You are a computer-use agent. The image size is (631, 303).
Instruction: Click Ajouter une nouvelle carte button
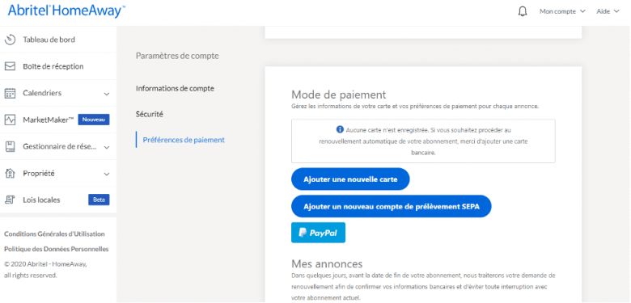pyautogui.click(x=350, y=179)
